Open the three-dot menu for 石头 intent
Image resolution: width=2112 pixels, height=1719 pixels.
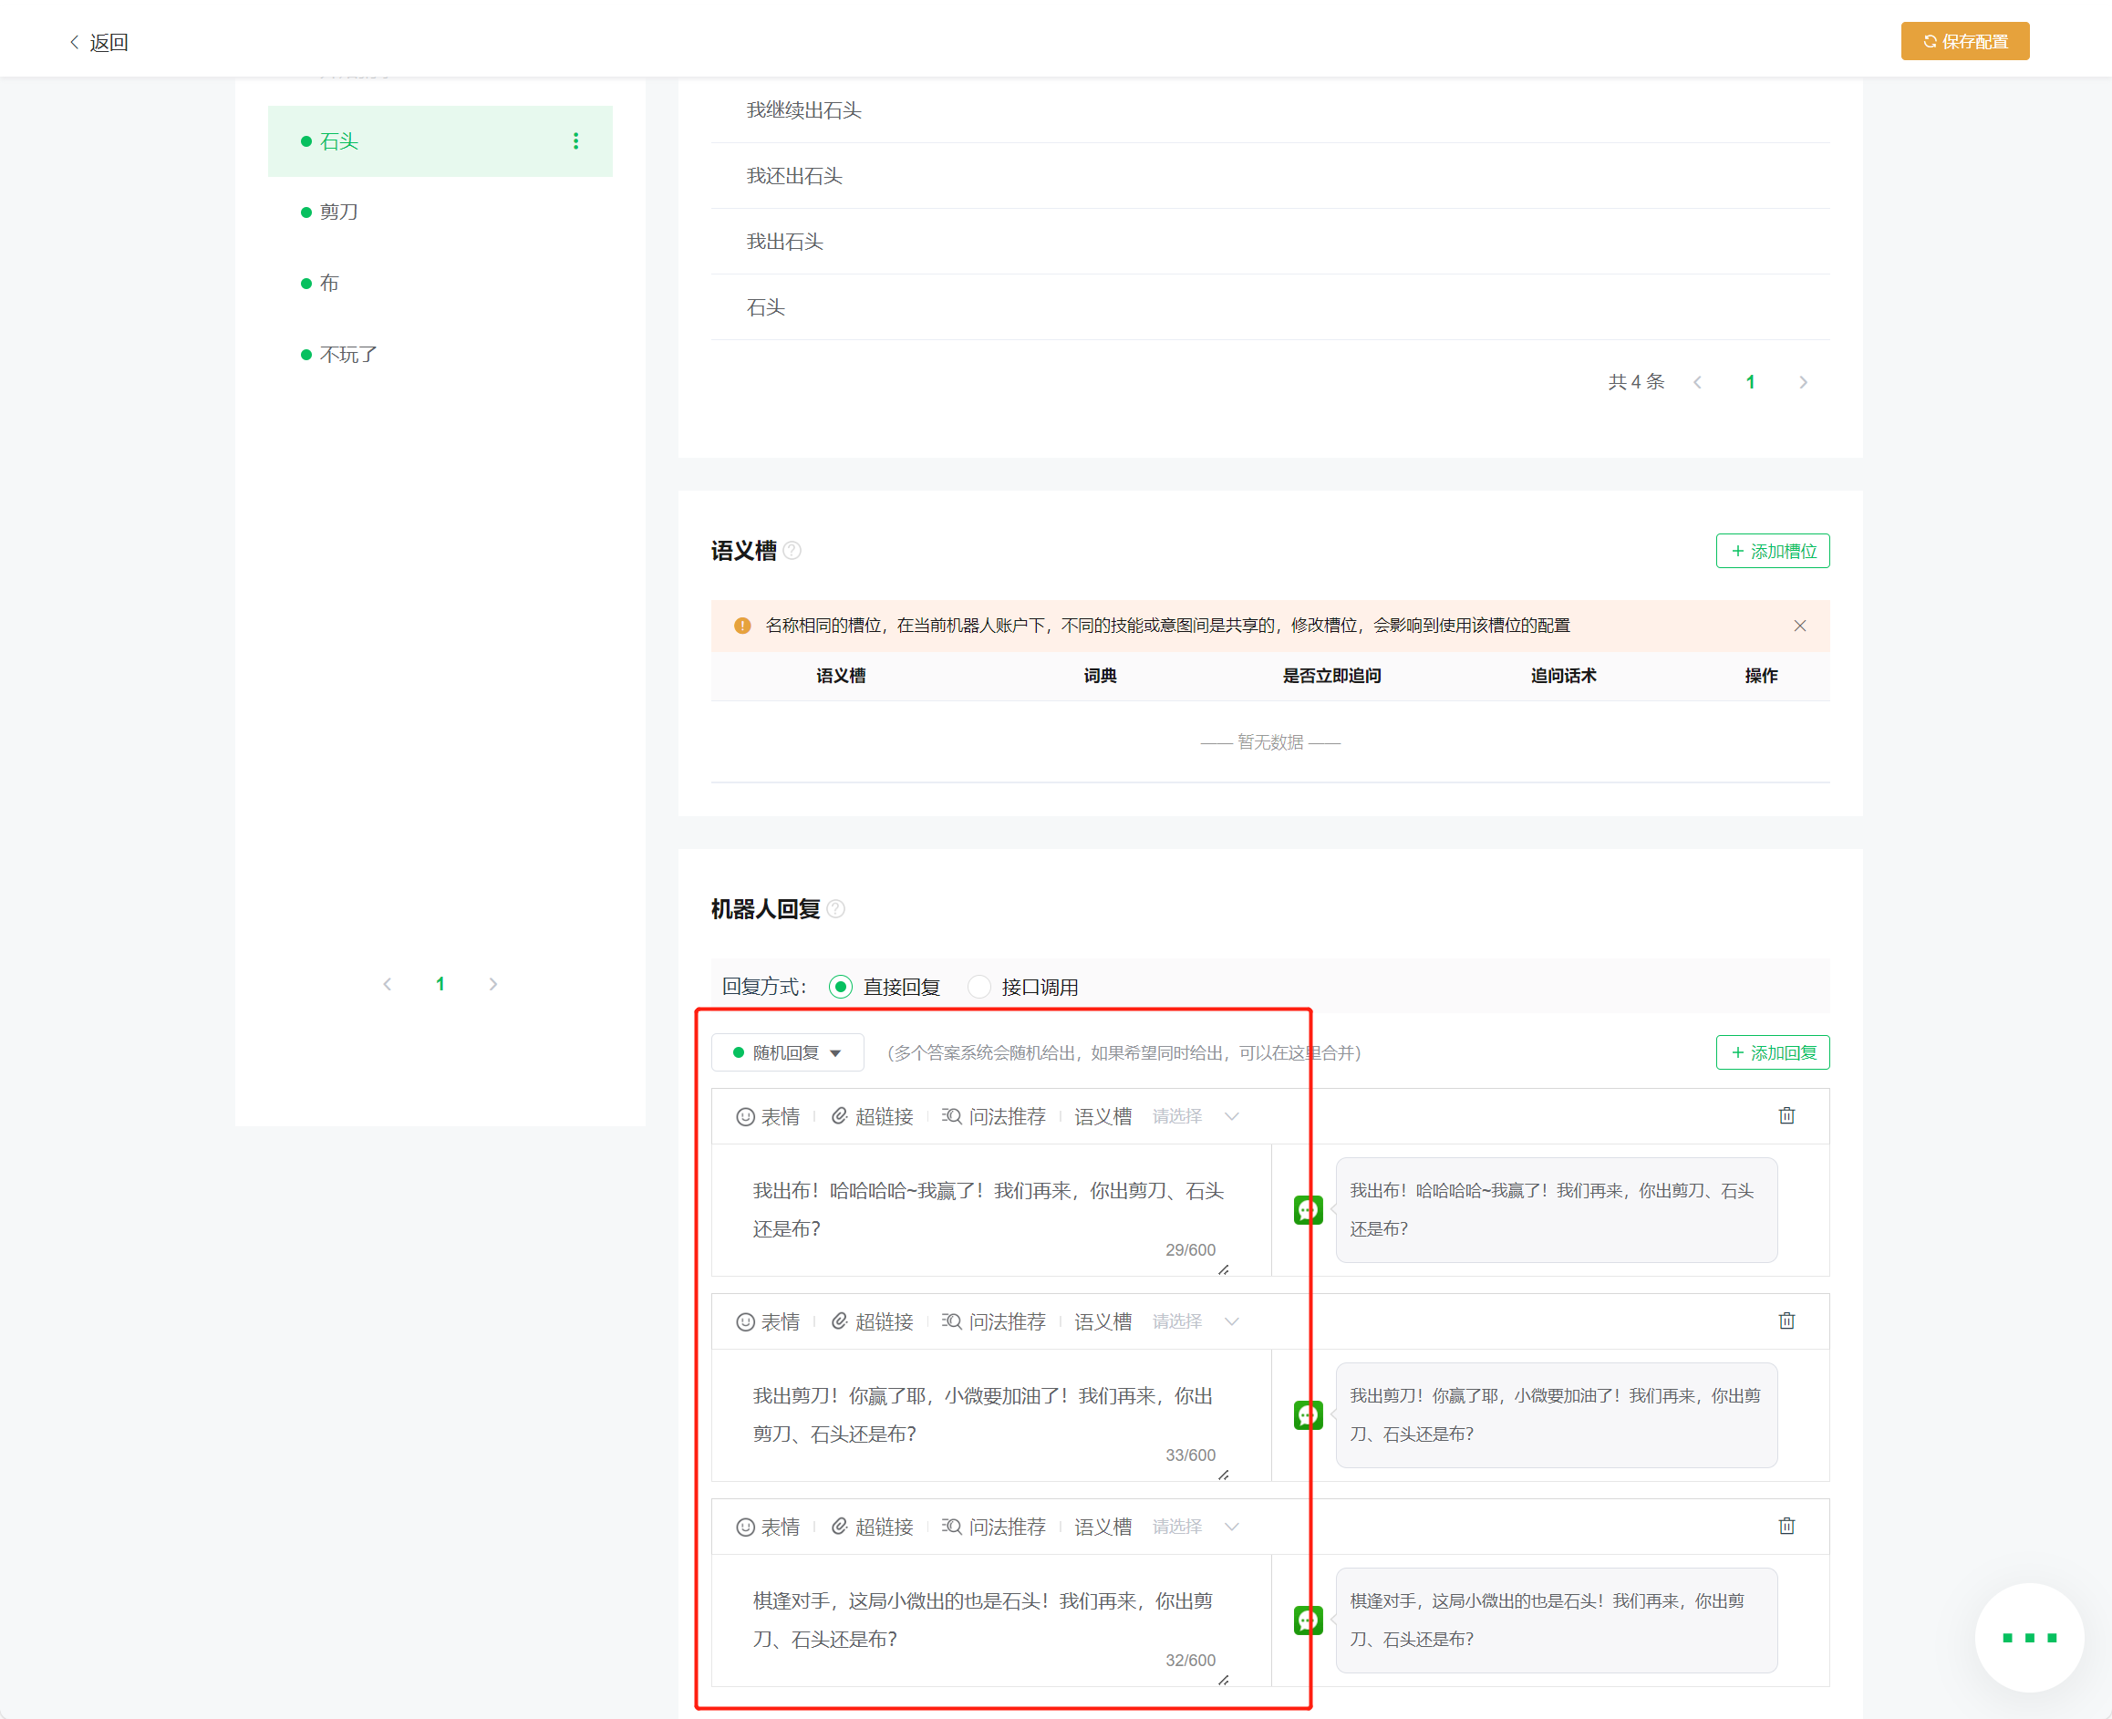tap(575, 141)
